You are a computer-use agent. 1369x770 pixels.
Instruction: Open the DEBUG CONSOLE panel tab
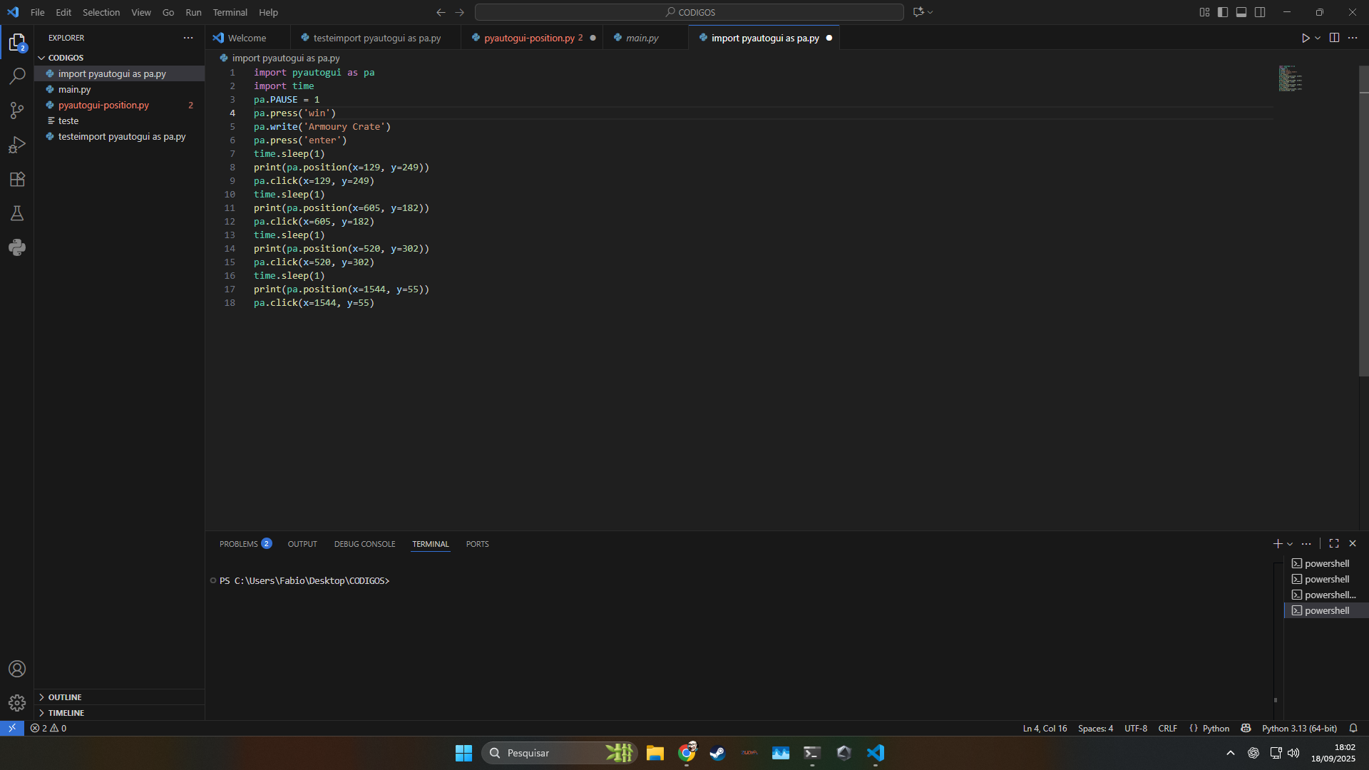pos(364,544)
